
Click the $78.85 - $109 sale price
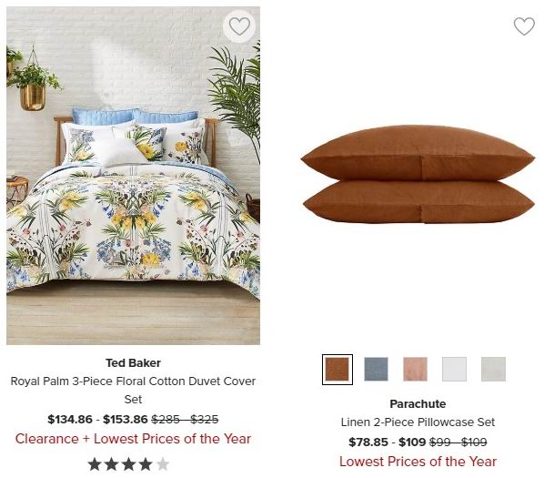coord(388,442)
